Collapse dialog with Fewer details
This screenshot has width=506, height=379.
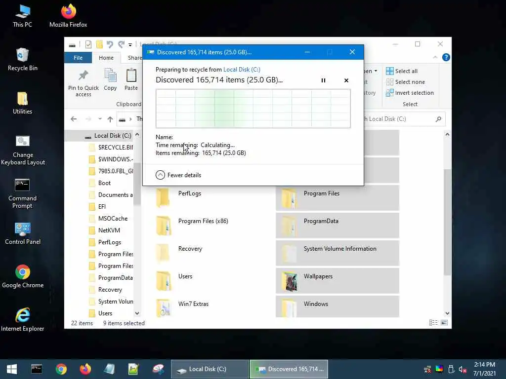pos(178,175)
